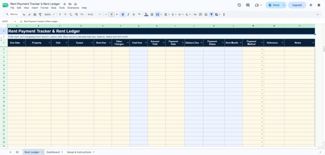Insert a link using the link icon

(x=195, y=15)
